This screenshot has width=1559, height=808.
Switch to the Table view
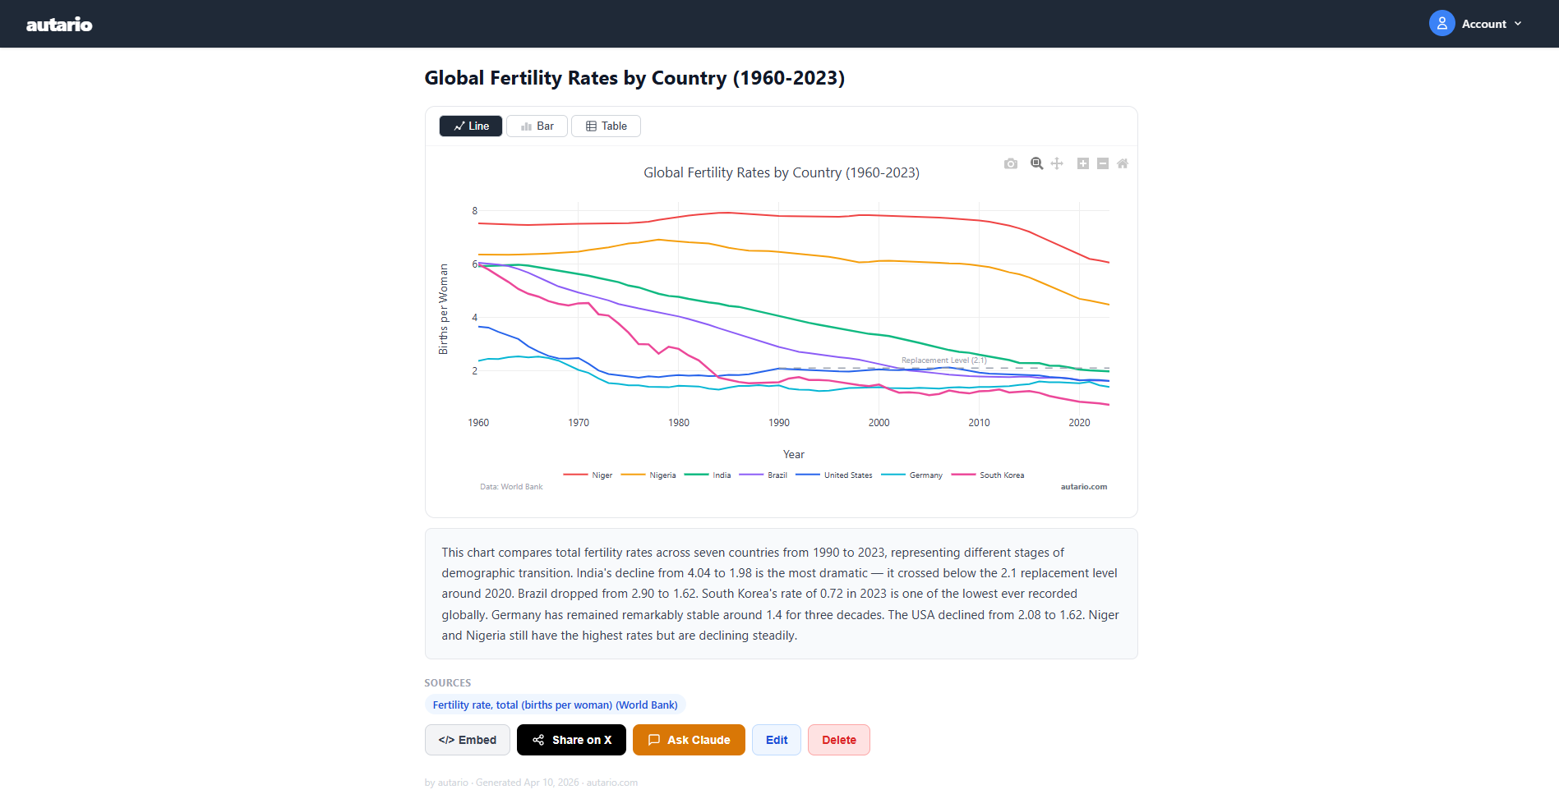click(x=607, y=126)
